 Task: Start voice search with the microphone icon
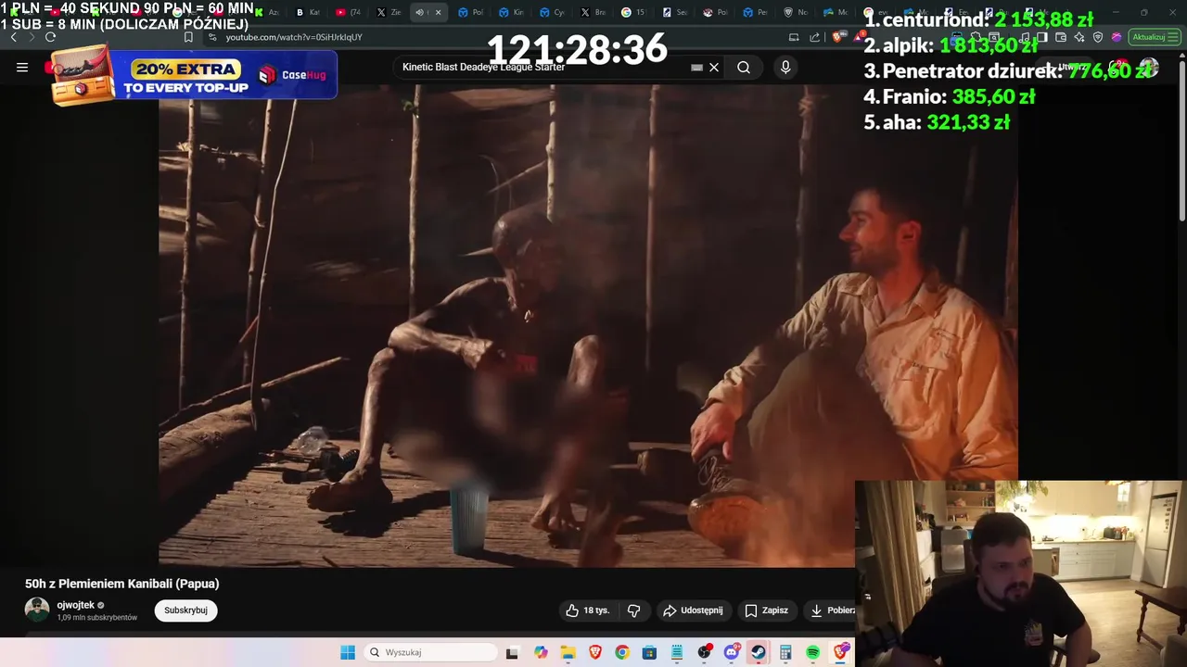(785, 67)
